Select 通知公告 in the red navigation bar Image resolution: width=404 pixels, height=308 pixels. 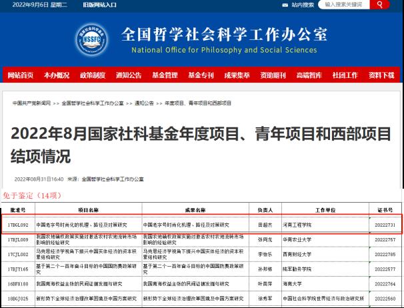(129, 75)
